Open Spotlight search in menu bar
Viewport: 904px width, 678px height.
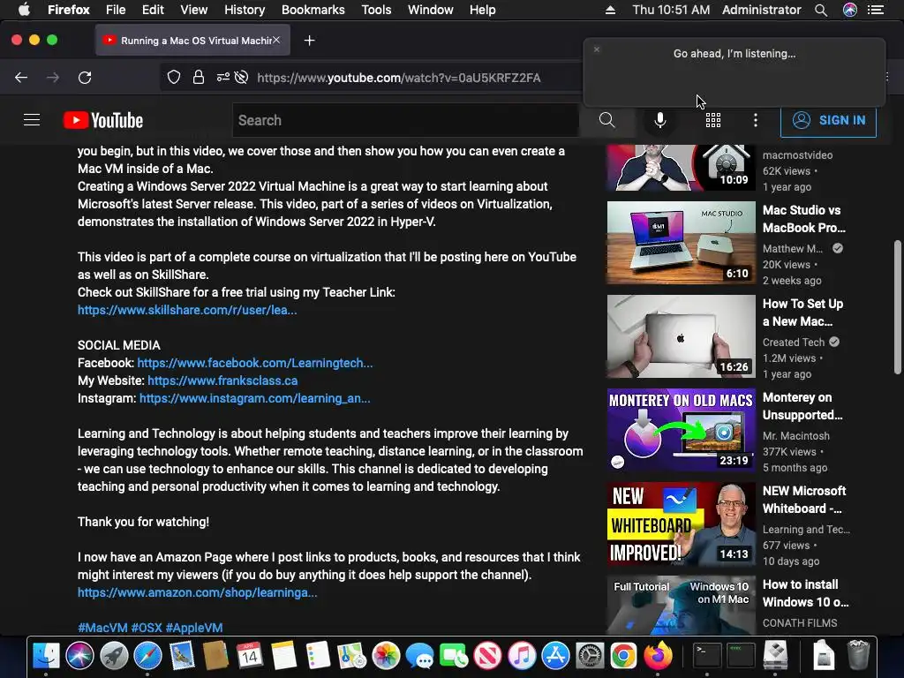click(x=821, y=10)
